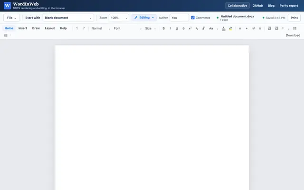This screenshot has width=304, height=190.
Task: Open line spacing options
Action: [x=283, y=28]
